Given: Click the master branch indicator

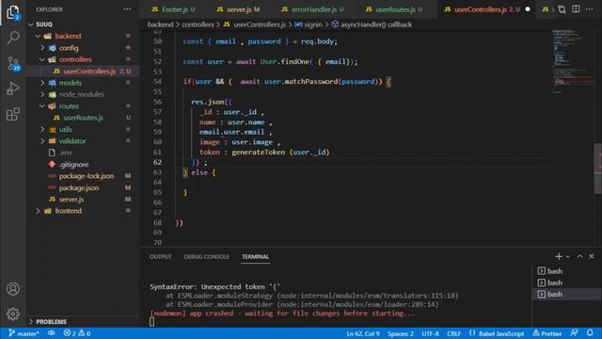Looking at the screenshot, I should pos(24,333).
